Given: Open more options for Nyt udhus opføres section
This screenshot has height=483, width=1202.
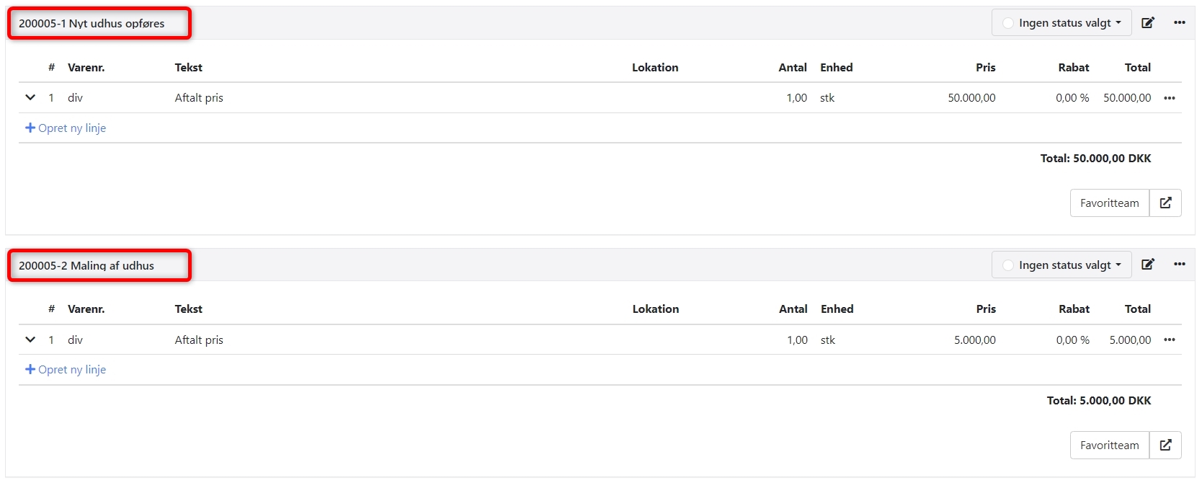Looking at the screenshot, I should pos(1179,23).
